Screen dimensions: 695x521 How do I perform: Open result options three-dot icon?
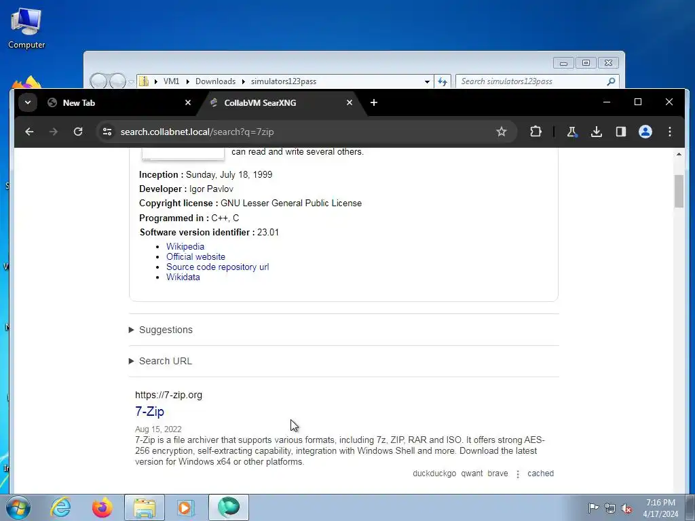(x=518, y=474)
